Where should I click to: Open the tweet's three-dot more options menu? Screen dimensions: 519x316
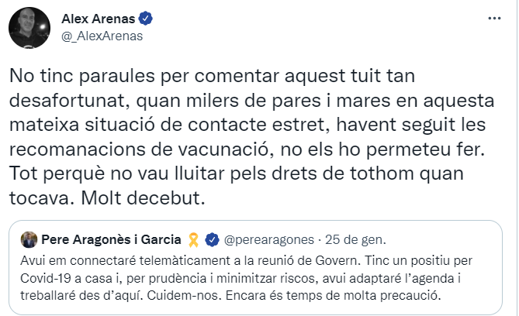click(x=494, y=17)
